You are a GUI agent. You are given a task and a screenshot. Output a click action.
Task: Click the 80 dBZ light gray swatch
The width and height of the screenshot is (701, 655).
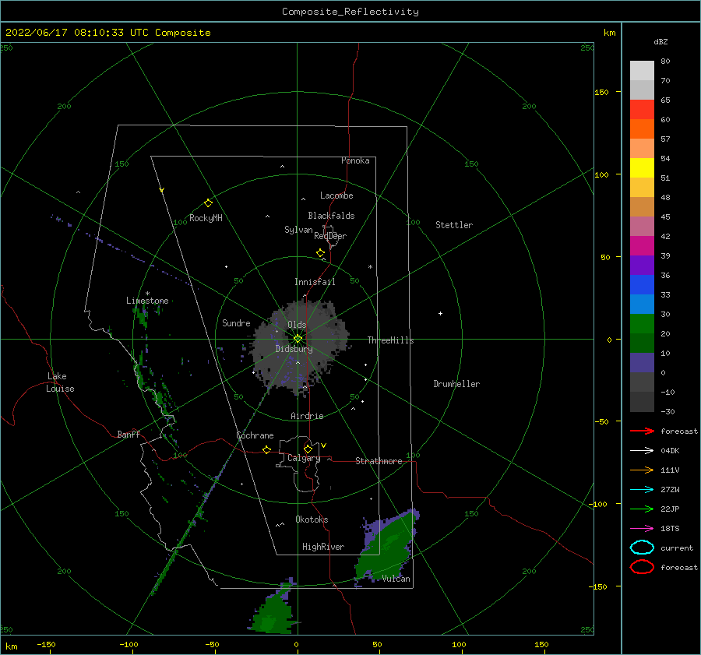(x=642, y=70)
